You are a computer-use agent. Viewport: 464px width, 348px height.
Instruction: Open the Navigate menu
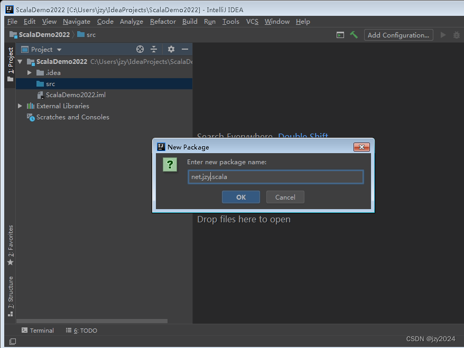[x=76, y=22]
